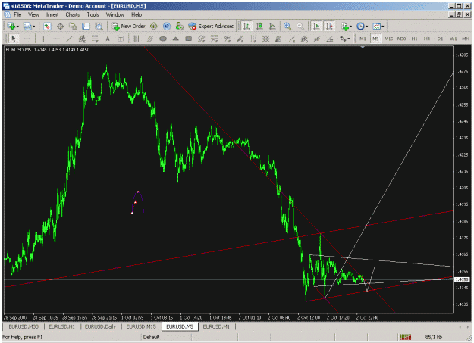Viewport: 474px width, 343px height.
Task: Open the Templates dropdown
Action: click(x=378, y=27)
